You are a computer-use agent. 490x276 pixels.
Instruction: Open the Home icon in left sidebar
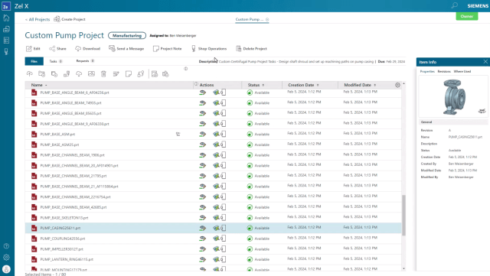click(x=6, y=18)
